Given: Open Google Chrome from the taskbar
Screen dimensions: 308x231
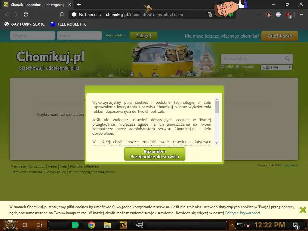Looking at the screenshot, I should 91,225.
